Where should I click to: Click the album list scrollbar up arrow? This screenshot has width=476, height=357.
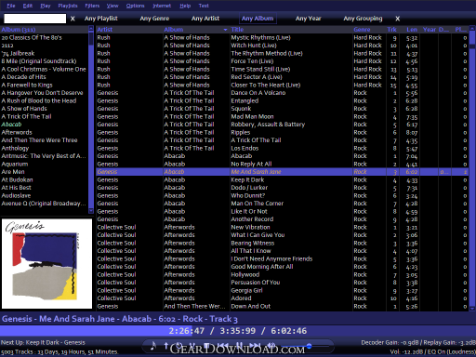(x=91, y=29)
